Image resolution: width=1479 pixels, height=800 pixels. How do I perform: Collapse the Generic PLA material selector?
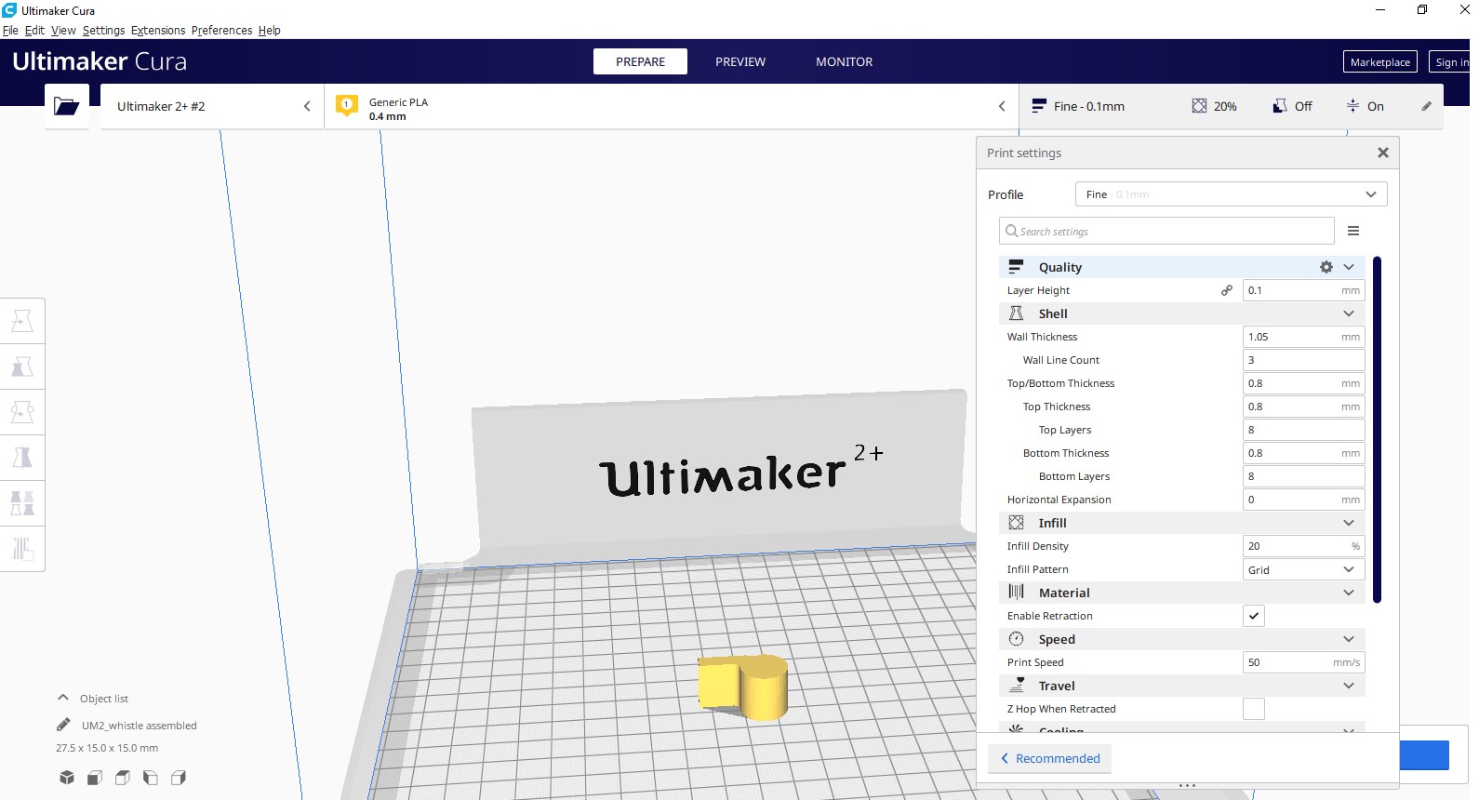tap(1002, 106)
